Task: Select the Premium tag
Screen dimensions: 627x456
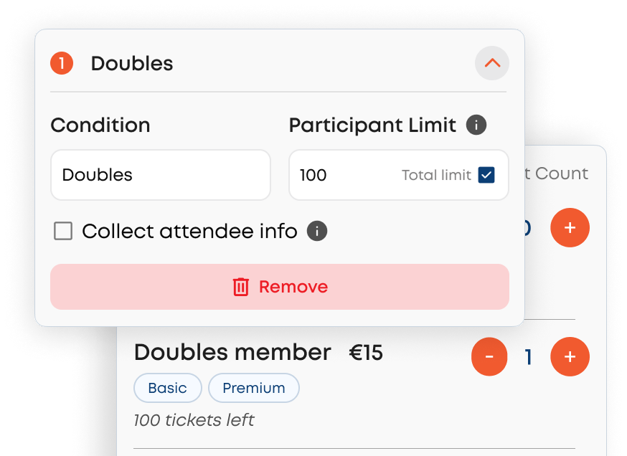Action: (x=254, y=388)
